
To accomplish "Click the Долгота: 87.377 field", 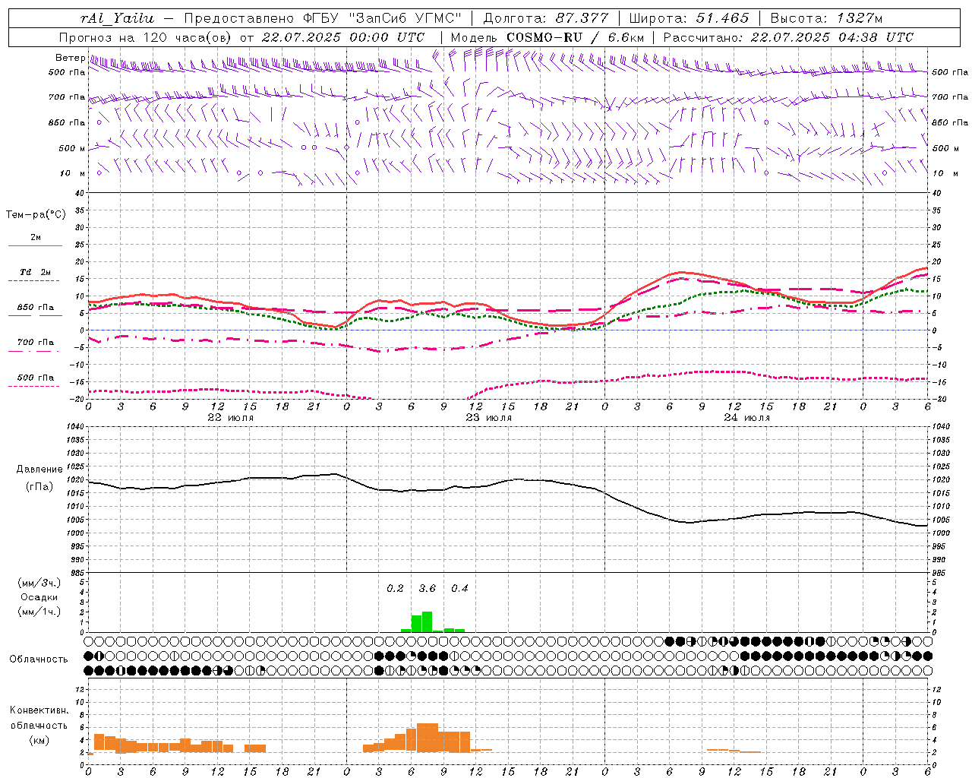I will [545, 18].
